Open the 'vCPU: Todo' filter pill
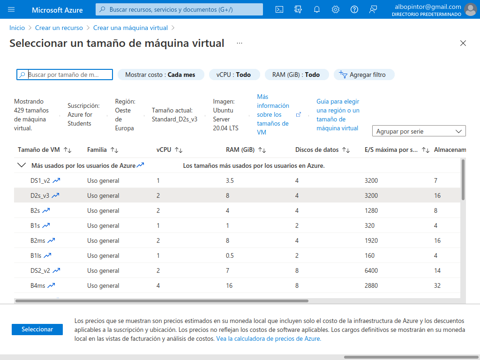 (234, 75)
